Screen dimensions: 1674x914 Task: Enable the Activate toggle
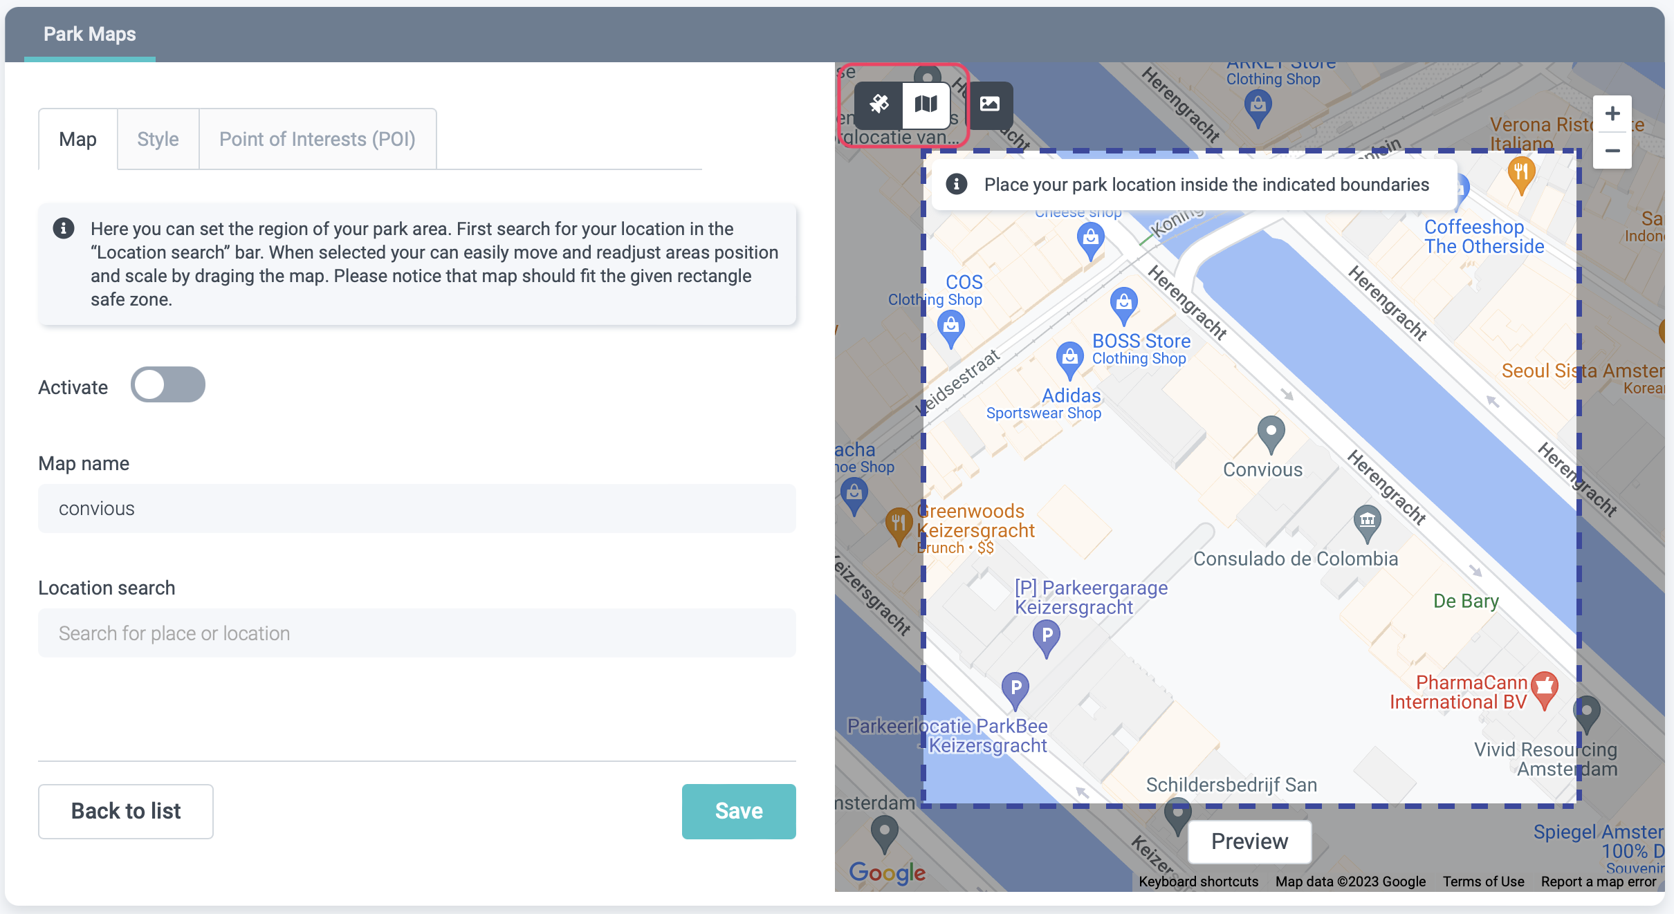point(168,385)
